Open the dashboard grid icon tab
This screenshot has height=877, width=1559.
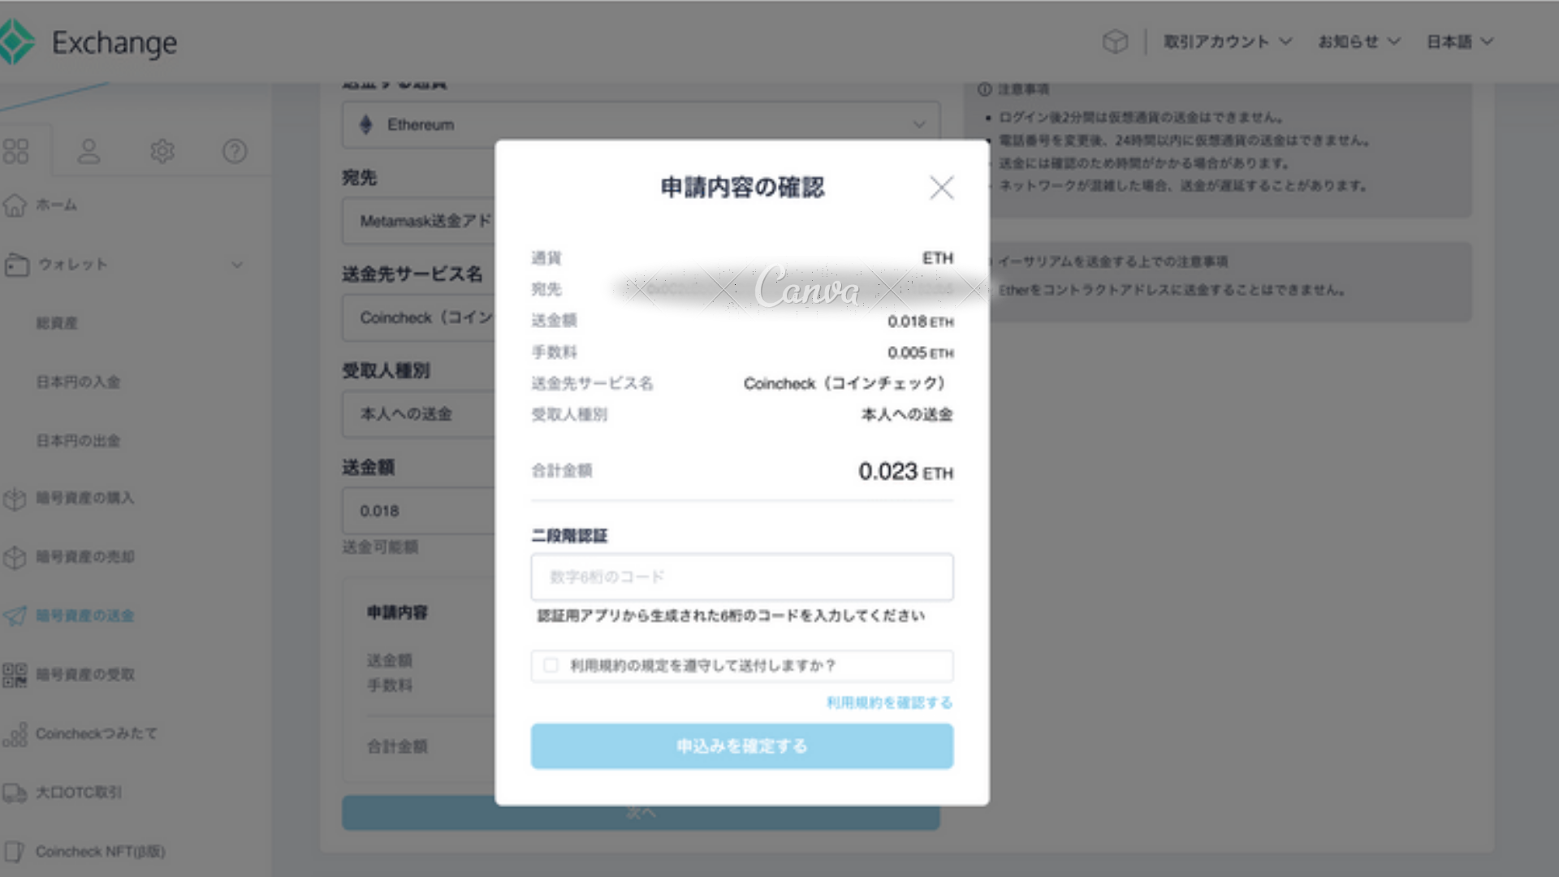point(16,151)
